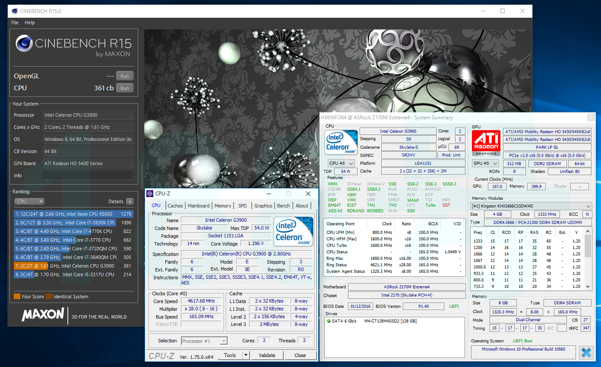Open the CPU ranking type dropdown
The width and height of the screenshot is (601, 367).
(x=29, y=201)
